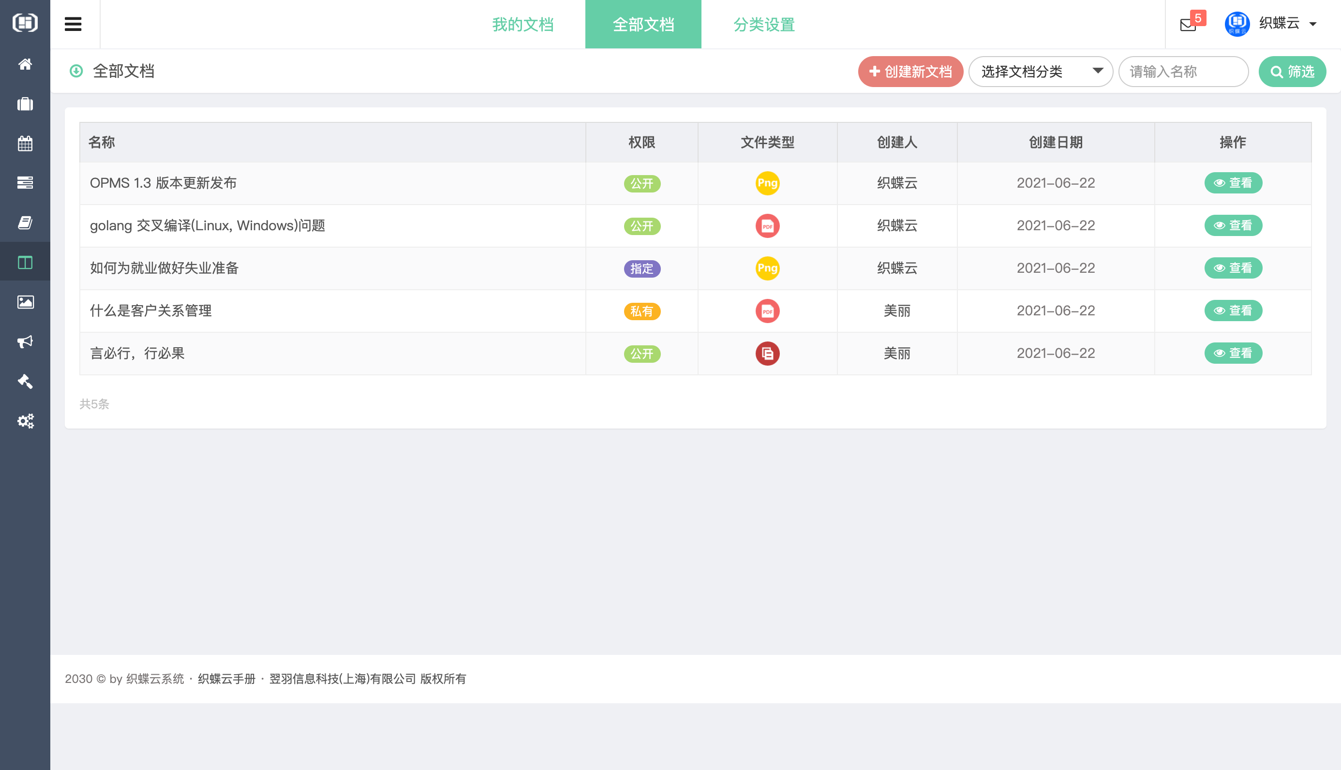Viewport: 1341px width, 770px height.
Task: Switch to 我的文档 tab
Action: pyautogui.click(x=522, y=24)
